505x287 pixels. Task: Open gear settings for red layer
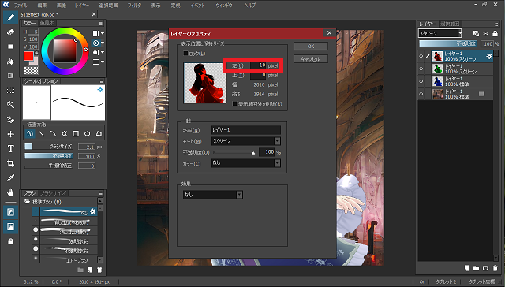[489, 56]
